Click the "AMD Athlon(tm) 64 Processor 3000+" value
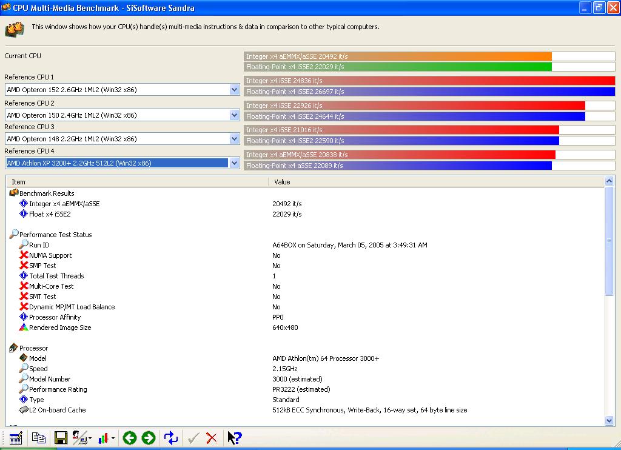The image size is (621, 450). point(326,358)
